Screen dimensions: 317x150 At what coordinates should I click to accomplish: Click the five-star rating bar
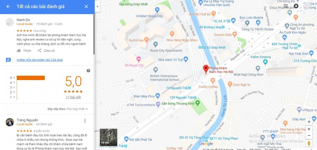(31, 78)
